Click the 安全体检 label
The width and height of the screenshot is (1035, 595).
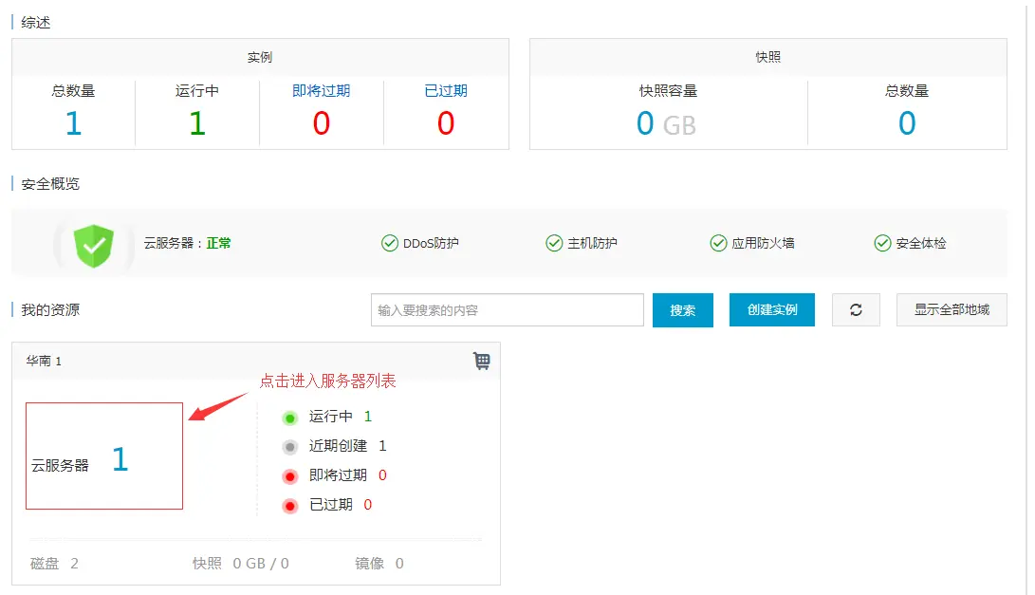tap(921, 243)
